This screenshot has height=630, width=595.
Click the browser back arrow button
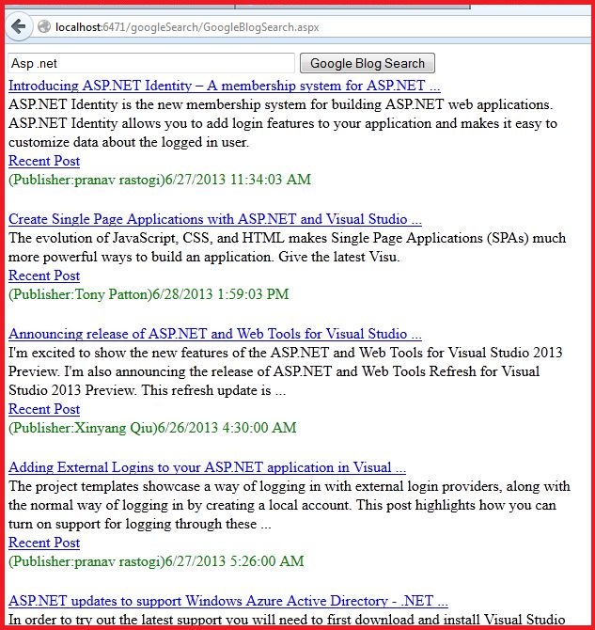point(19,27)
